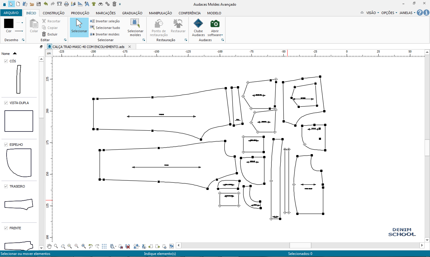Uncheck the FRENTE pattern checkbox
The width and height of the screenshot is (430, 257).
click(6, 228)
